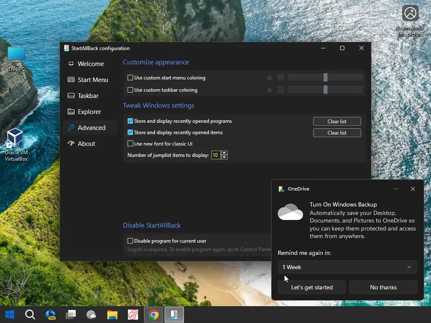Viewport: 431px width, 323px height.
Task: Click the taskbar coloring color swatch
Action: 280,90
